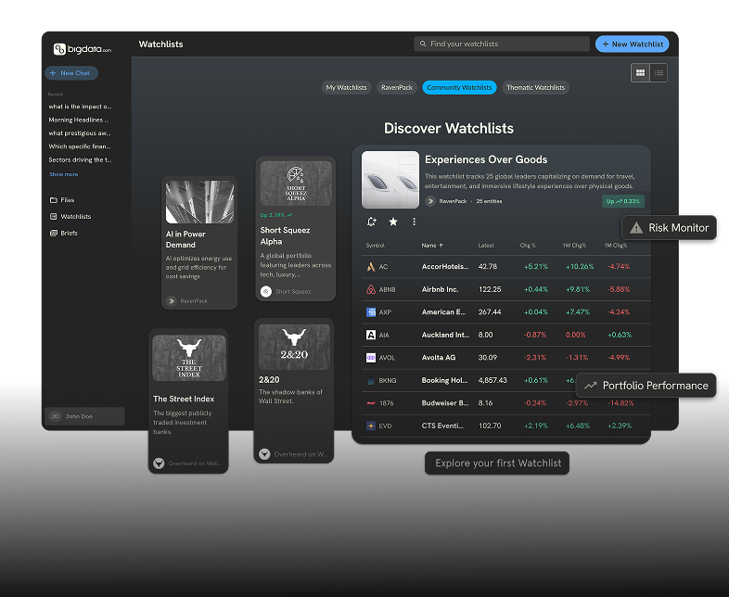The height and width of the screenshot is (597, 729).
Task: Click the Auckland Int AIA logo icon
Action: 371,335
